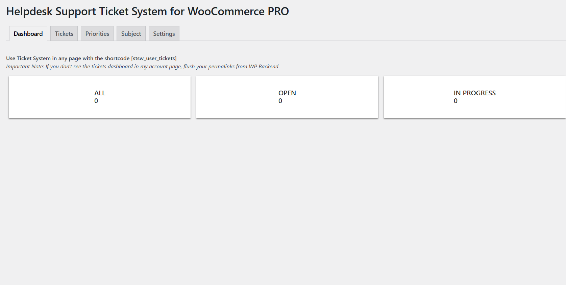Open the OPEN tickets card
Screen dimensions: 566x285
click(x=287, y=97)
